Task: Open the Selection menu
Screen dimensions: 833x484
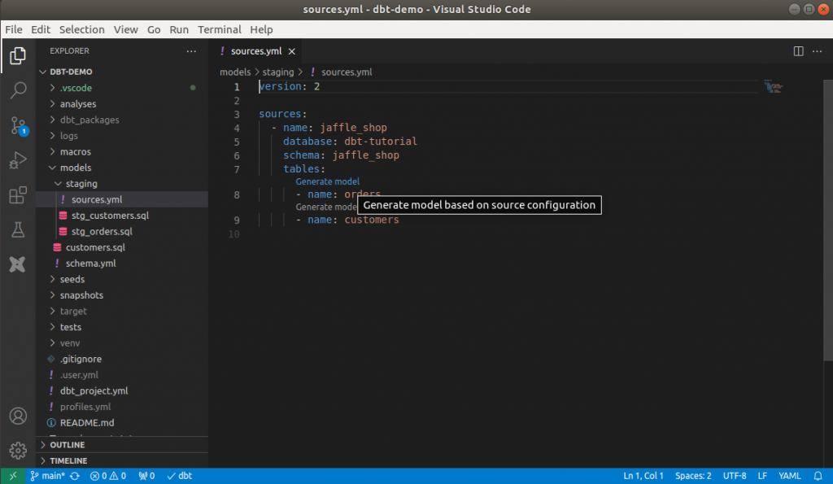Action: coord(82,30)
